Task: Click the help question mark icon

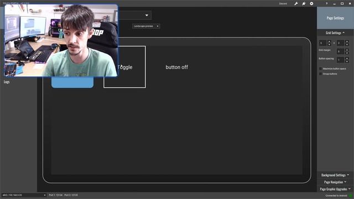Action: click(326, 4)
